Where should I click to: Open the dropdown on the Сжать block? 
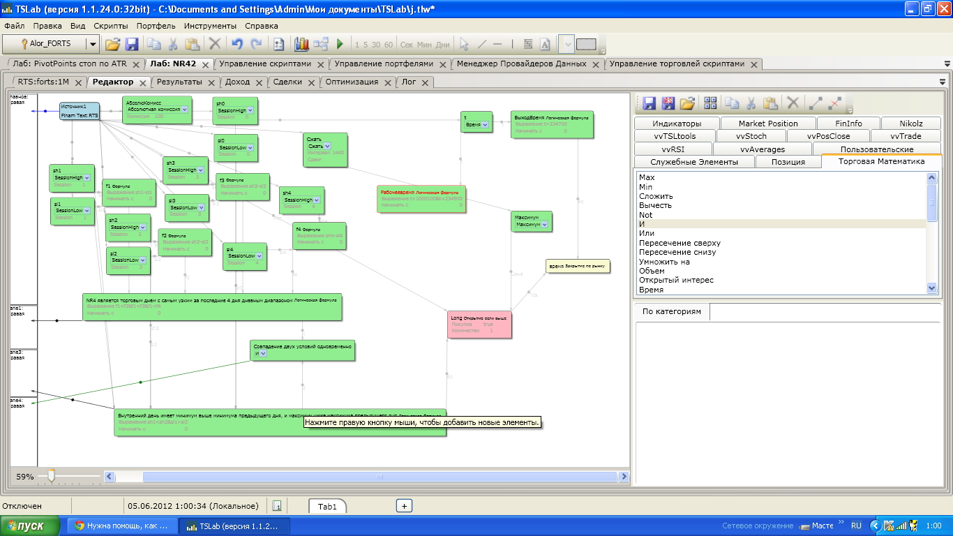click(328, 147)
